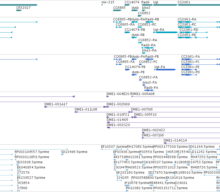This screenshot has width=220, height=192.
Task: Open the RH68726.5prime EST label
Action: click(x=204, y=167)
